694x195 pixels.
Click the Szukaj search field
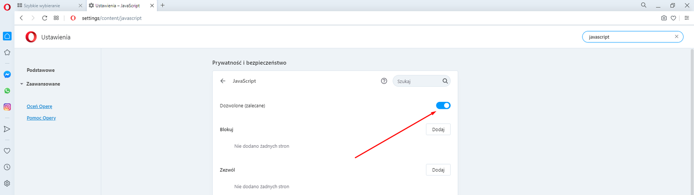point(417,81)
